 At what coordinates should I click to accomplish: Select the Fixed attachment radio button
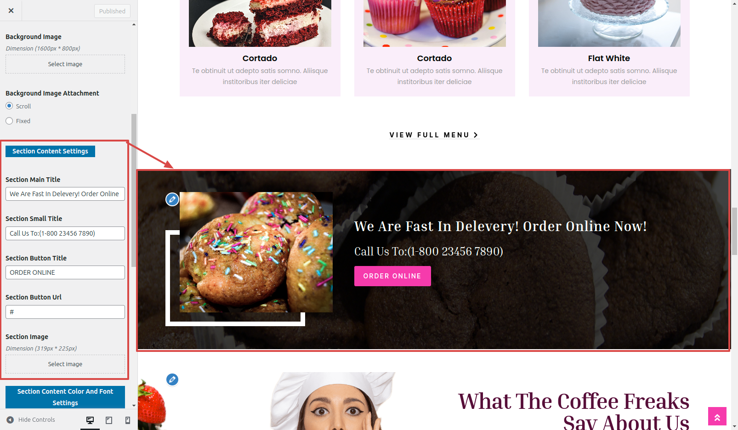click(9, 121)
